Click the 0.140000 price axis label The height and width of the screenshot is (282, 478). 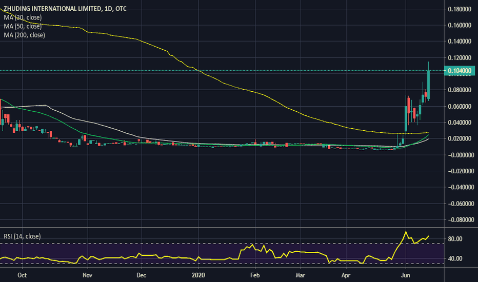(x=460, y=41)
